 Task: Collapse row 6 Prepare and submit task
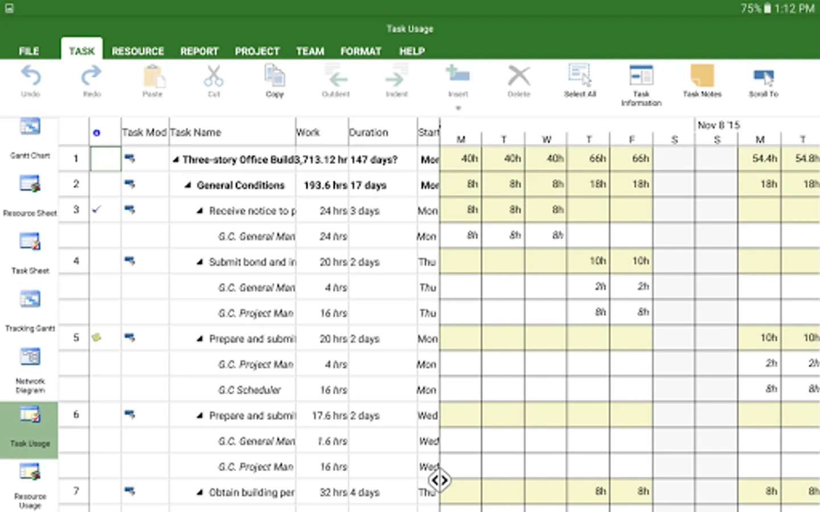199,416
